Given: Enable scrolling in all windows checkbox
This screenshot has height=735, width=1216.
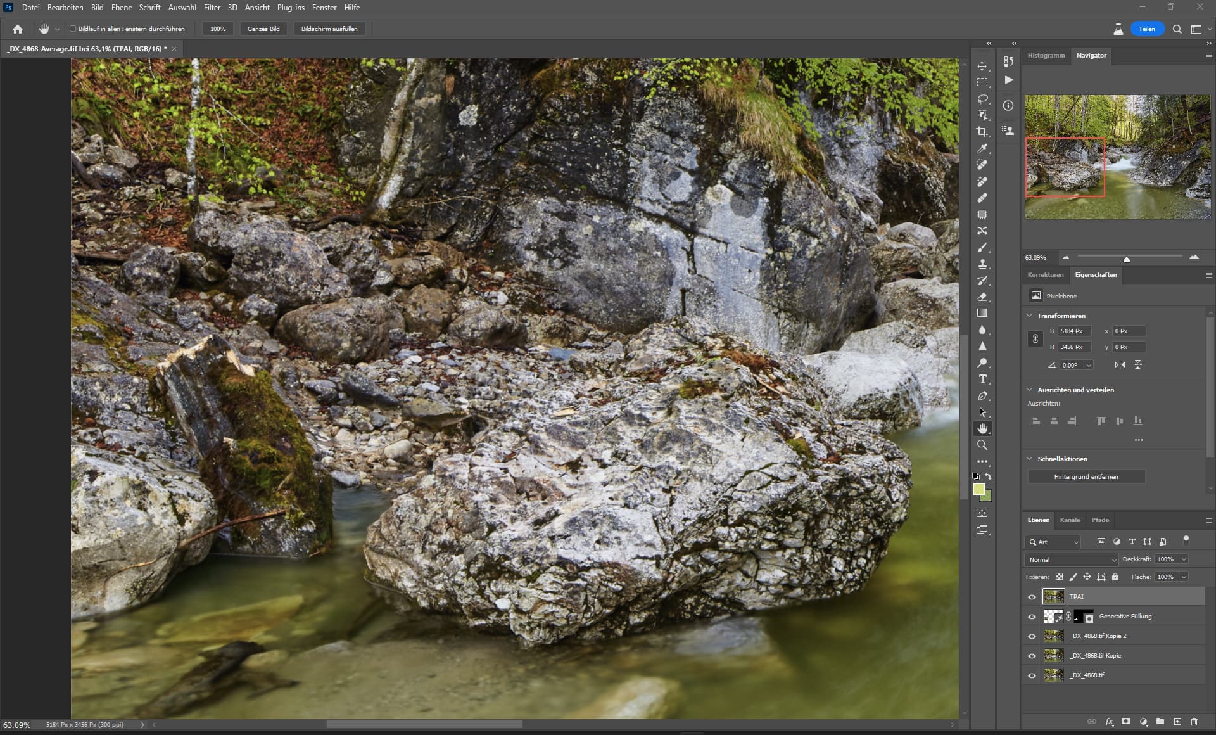Looking at the screenshot, I should pyautogui.click(x=73, y=29).
